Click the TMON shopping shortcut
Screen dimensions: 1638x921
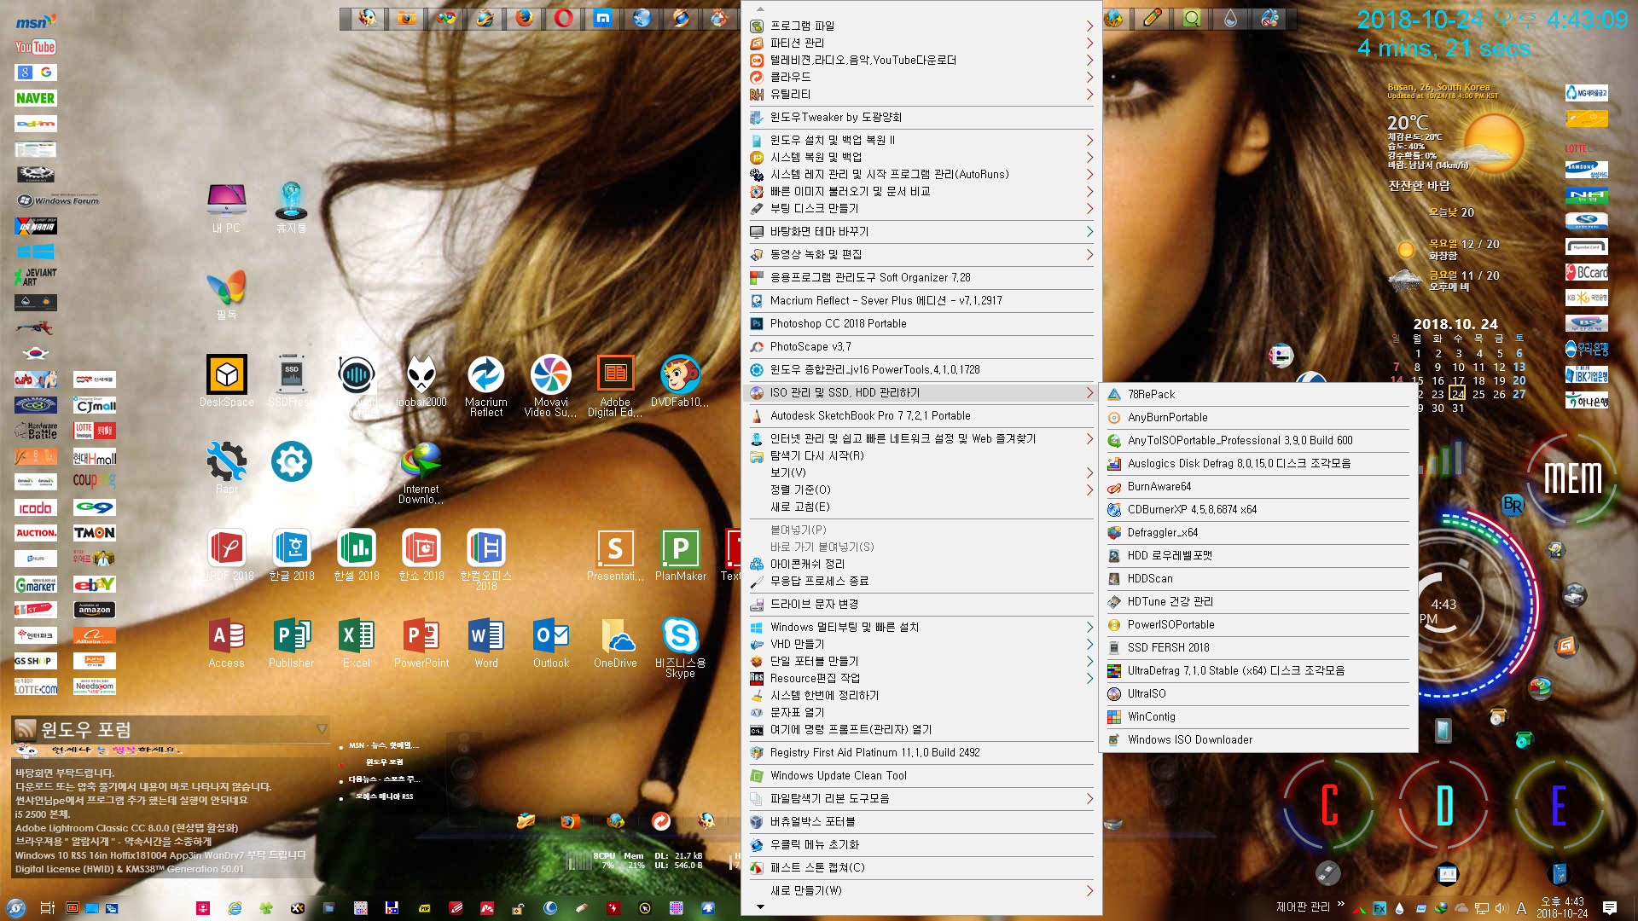pyautogui.click(x=94, y=533)
